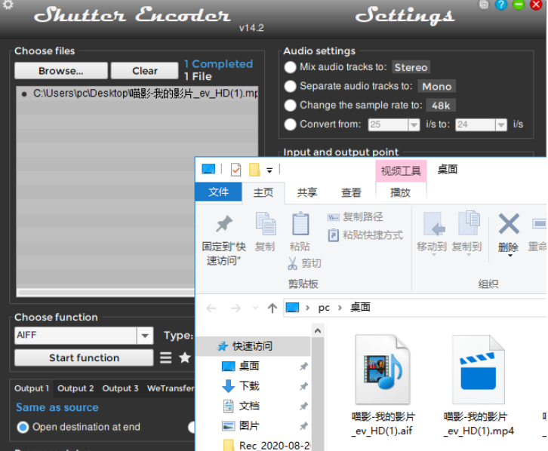Open the Mono separate selector
This screenshot has width=548, height=451.
pos(436,86)
